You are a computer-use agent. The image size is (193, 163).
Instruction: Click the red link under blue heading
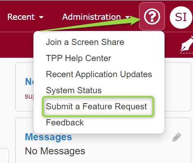(29, 96)
